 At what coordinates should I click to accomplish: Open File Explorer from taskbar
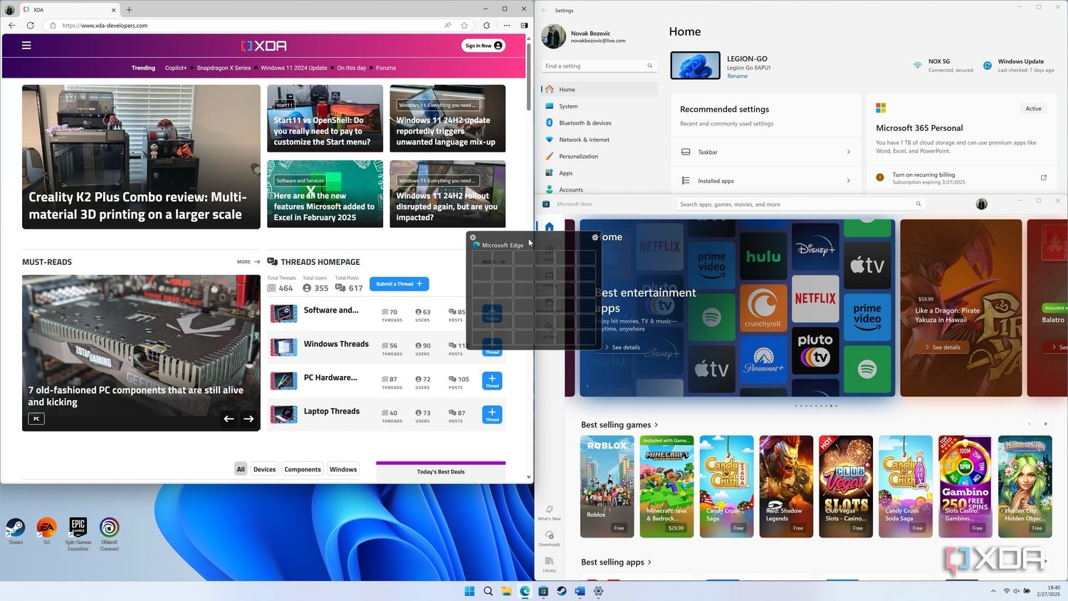point(506,591)
